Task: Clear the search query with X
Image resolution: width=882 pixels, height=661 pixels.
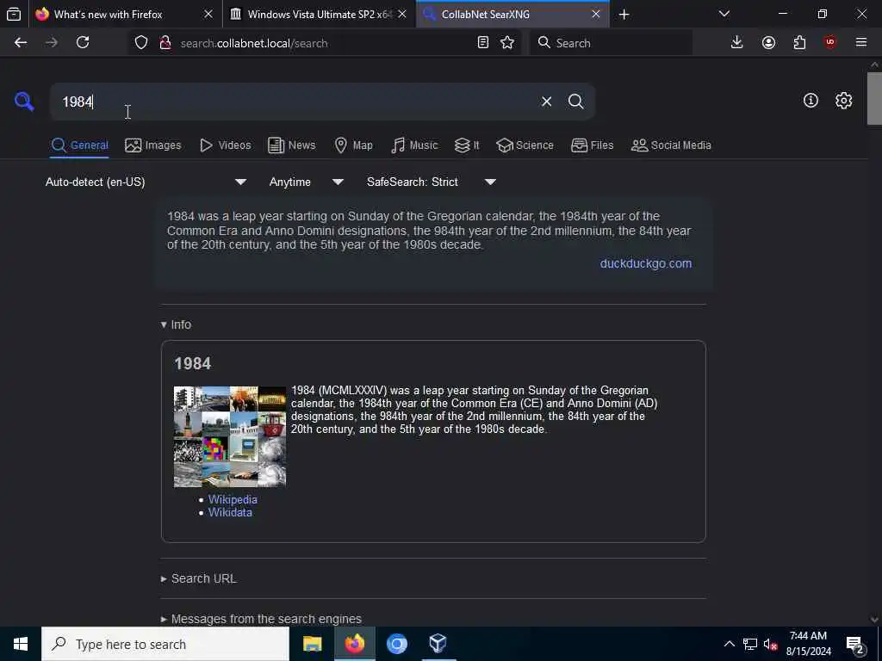Action: point(546,102)
